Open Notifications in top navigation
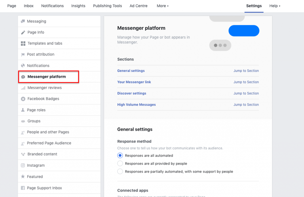 click(52, 6)
